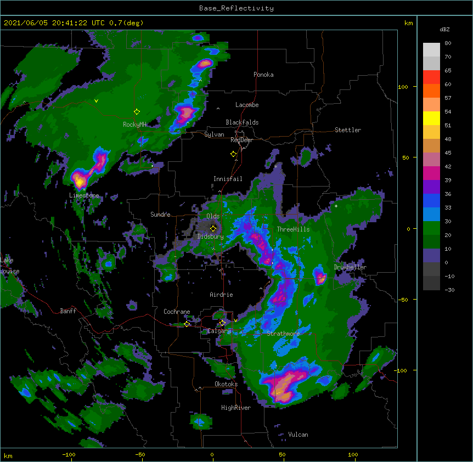Click the Cochrane label
Viewport: 473px width, 462px height.
[x=177, y=312]
